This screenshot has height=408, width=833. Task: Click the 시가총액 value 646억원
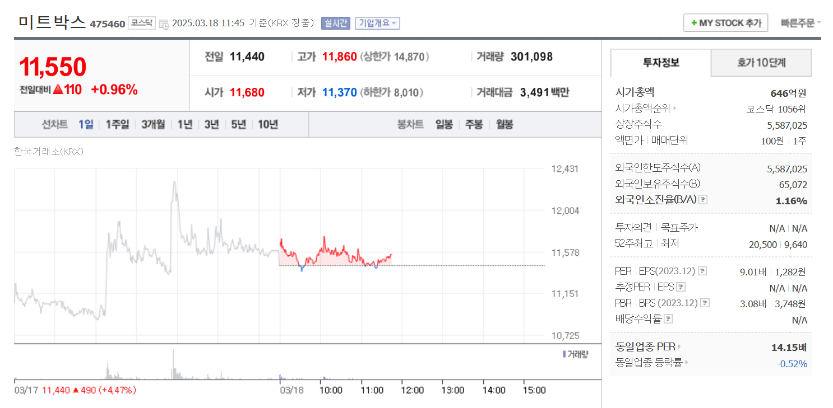pyautogui.click(x=789, y=93)
